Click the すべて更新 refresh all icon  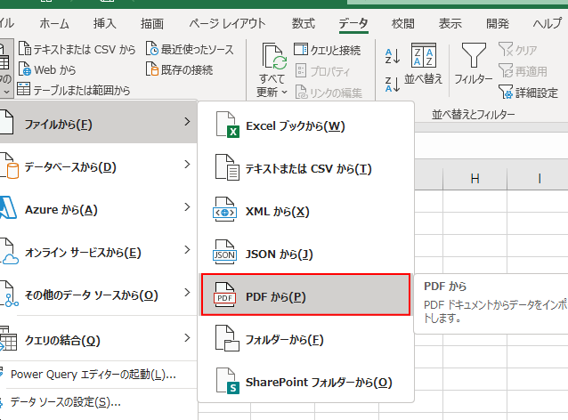(x=274, y=56)
